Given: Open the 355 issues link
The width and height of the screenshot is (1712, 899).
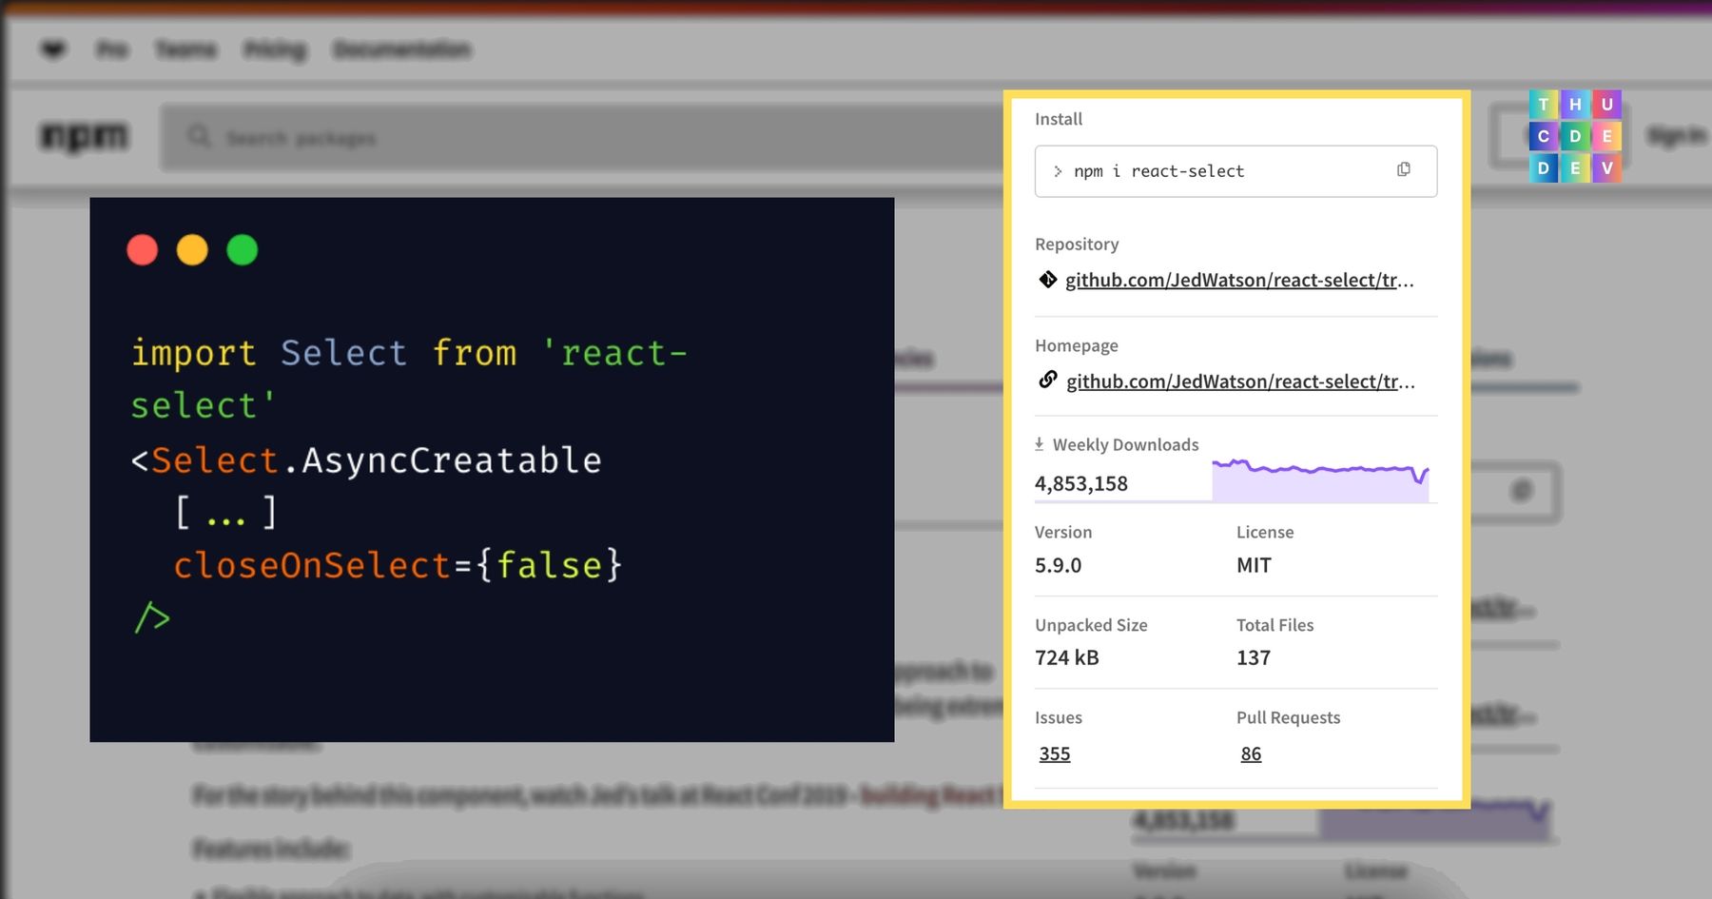Looking at the screenshot, I should click(1055, 753).
